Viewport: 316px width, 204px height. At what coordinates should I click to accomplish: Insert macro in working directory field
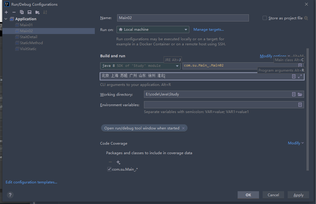click(x=294, y=94)
